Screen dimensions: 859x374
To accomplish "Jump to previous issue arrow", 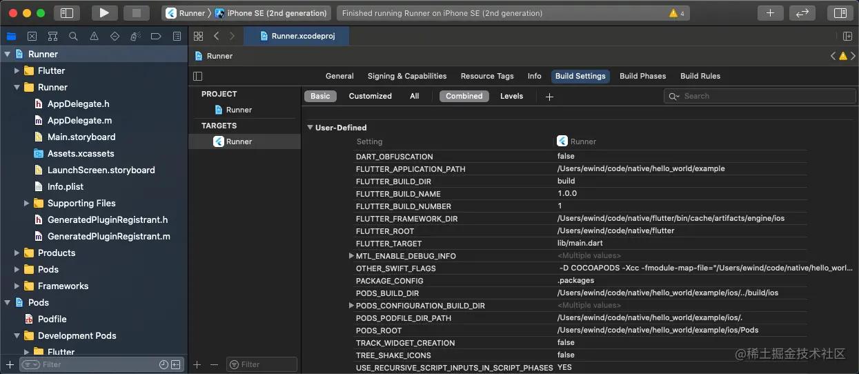I will click(x=833, y=56).
